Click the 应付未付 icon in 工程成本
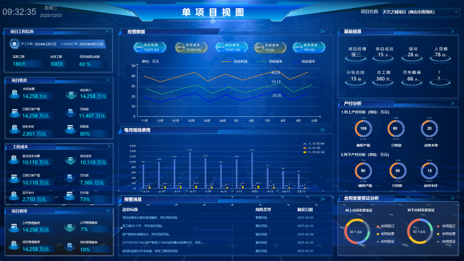This screenshot has height=261, width=464. (14, 196)
